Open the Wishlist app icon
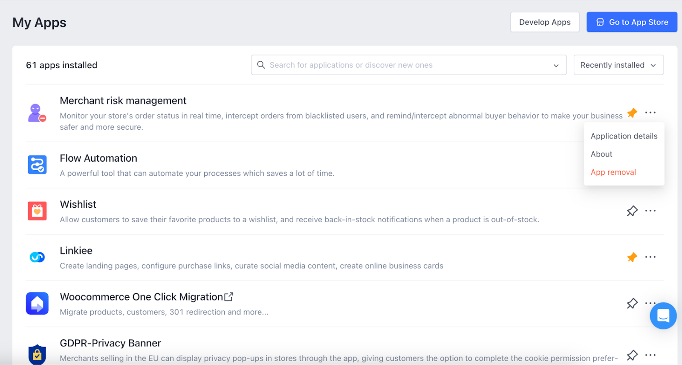Screen dimensions: 682x365 37,211
